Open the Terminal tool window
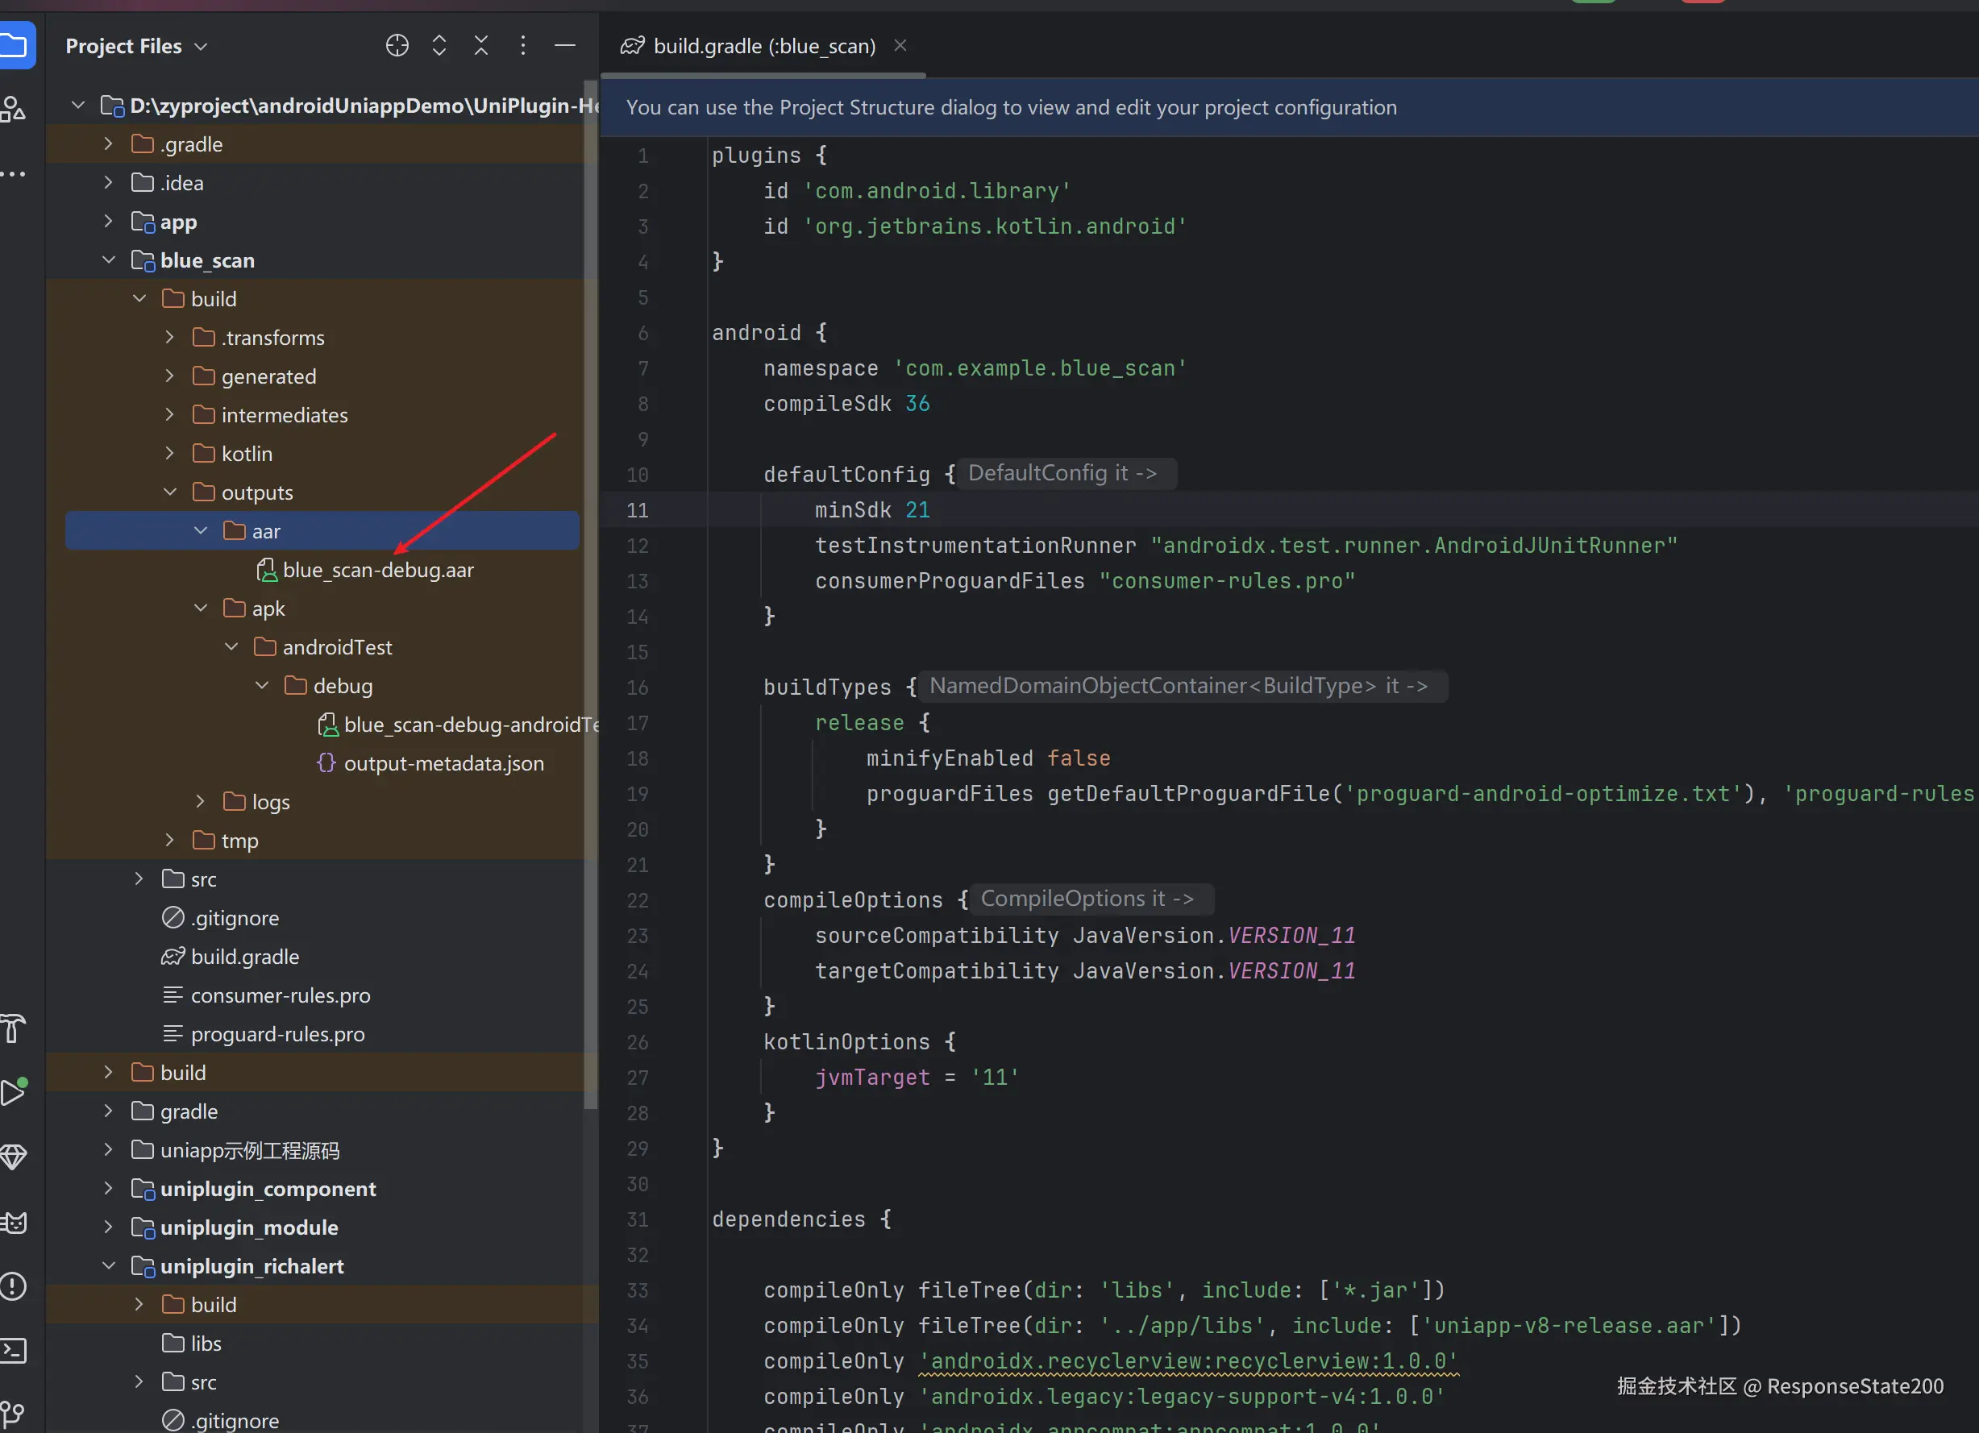This screenshot has width=1979, height=1433. coord(13,1350)
